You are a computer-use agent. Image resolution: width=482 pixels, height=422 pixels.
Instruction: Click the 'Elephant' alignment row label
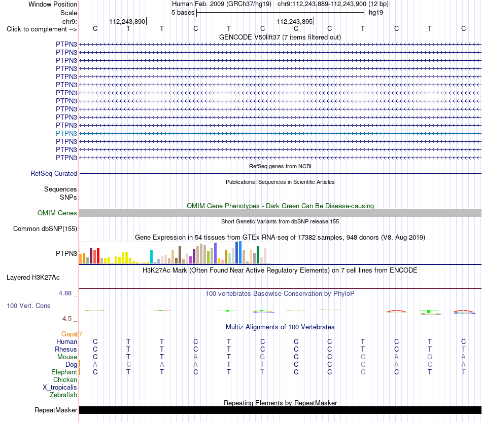click(64, 372)
